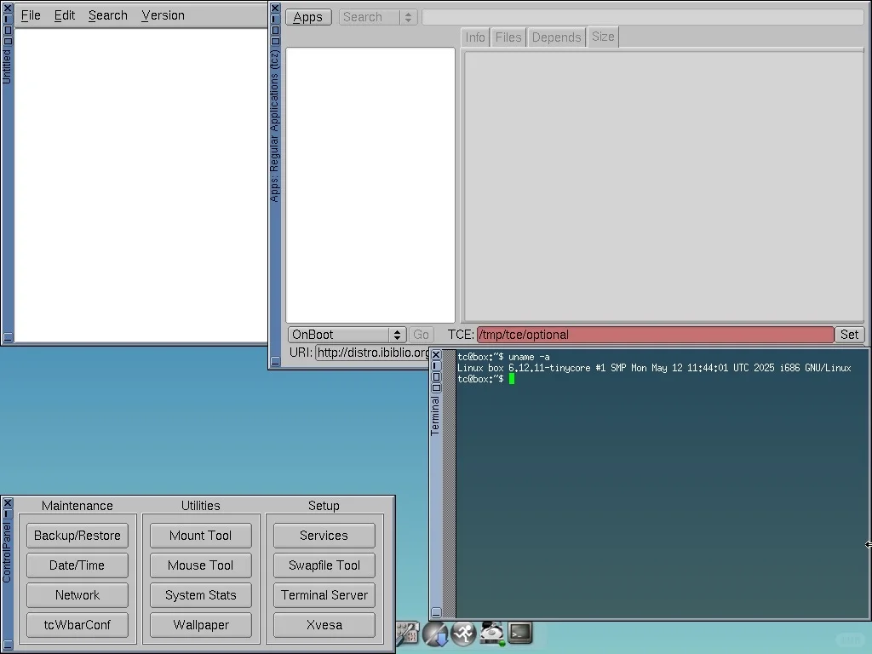Open Wallpaper chooser in Control Panel

(201, 625)
